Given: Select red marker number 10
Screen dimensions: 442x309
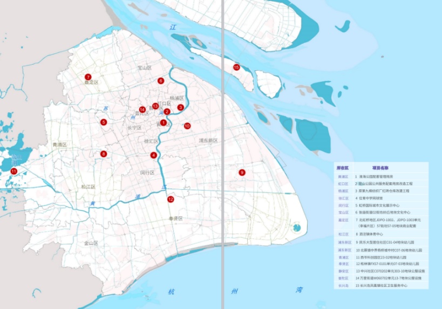Looking at the screenshot, I should (187, 126).
